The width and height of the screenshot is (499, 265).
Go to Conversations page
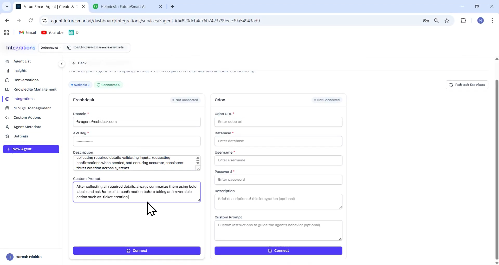tap(26, 80)
